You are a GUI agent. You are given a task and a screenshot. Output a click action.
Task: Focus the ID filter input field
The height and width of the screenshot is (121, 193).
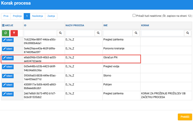[x=41, y=33]
